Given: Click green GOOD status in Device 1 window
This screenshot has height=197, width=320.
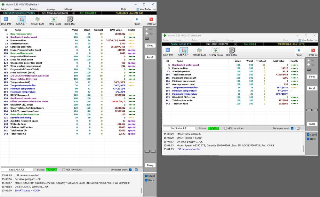Looking at the screenshot, I should [51, 170].
